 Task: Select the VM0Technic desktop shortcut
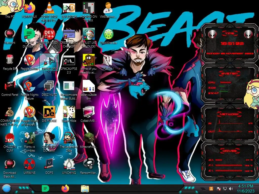(108, 10)
